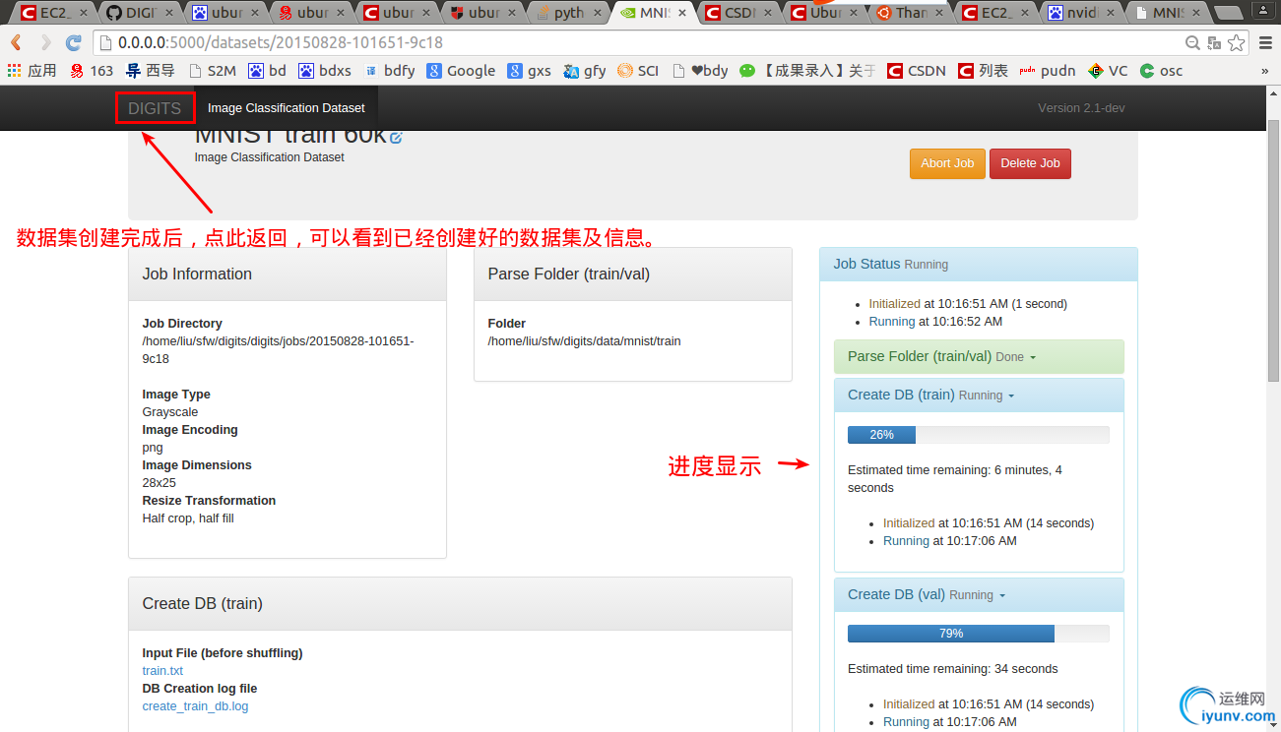The image size is (1281, 732).
Task: Click the scrollbar down arrow
Action: tap(1272, 725)
